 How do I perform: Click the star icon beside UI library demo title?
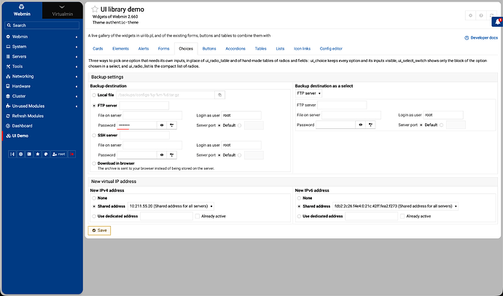[x=95, y=9]
